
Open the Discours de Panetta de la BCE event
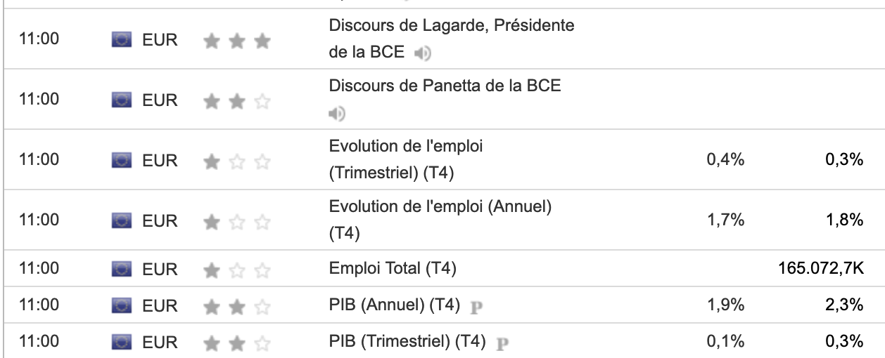tap(445, 86)
